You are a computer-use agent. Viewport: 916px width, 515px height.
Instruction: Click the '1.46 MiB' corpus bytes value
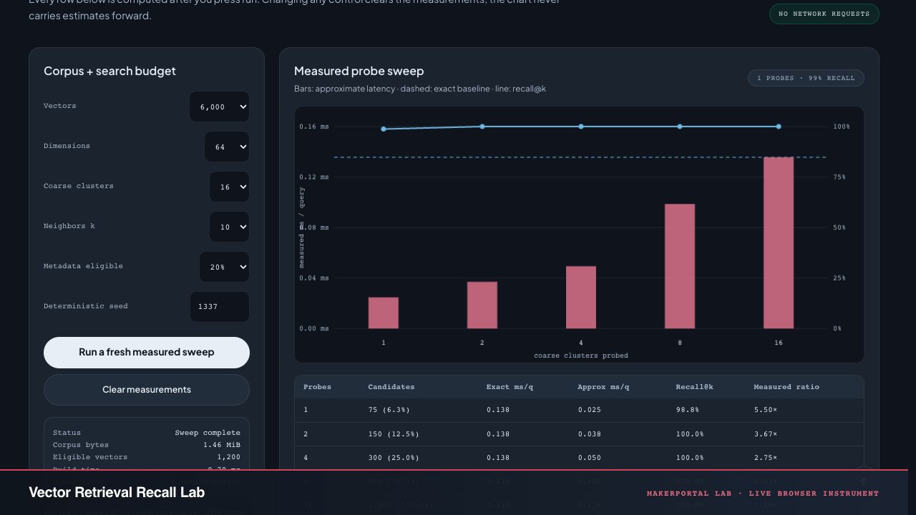(x=222, y=445)
